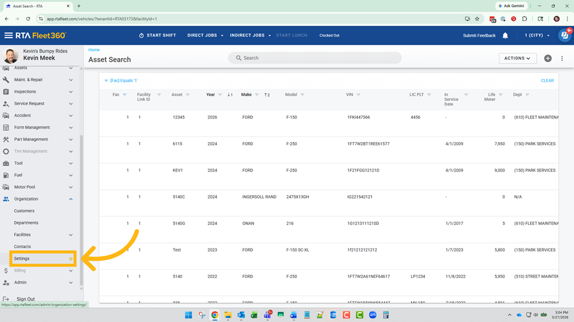The width and height of the screenshot is (574, 322).
Task: Open Customers under Organization
Action: point(24,211)
